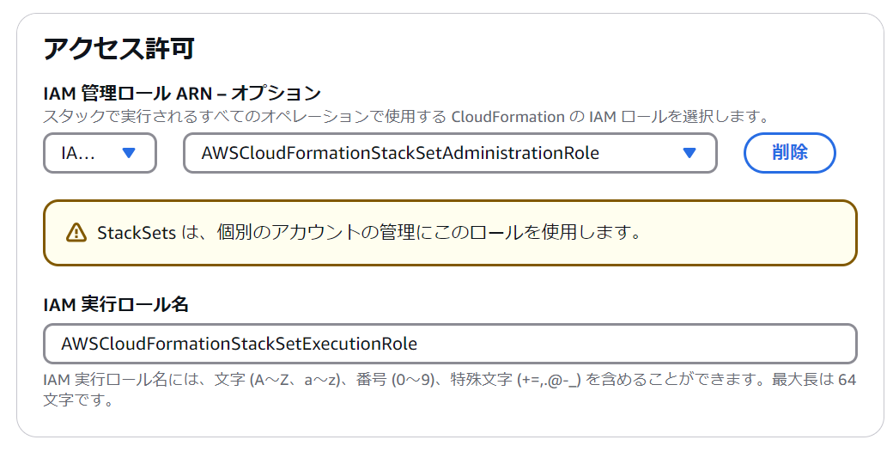
Task: Expand the AWSCloudFormationStackSetAdministrationRole dropdown
Action: (450, 153)
